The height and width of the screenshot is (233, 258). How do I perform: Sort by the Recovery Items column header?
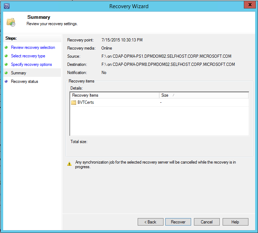click(x=115, y=95)
